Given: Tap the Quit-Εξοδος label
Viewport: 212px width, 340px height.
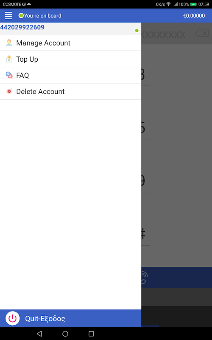Looking at the screenshot, I should click(45, 318).
